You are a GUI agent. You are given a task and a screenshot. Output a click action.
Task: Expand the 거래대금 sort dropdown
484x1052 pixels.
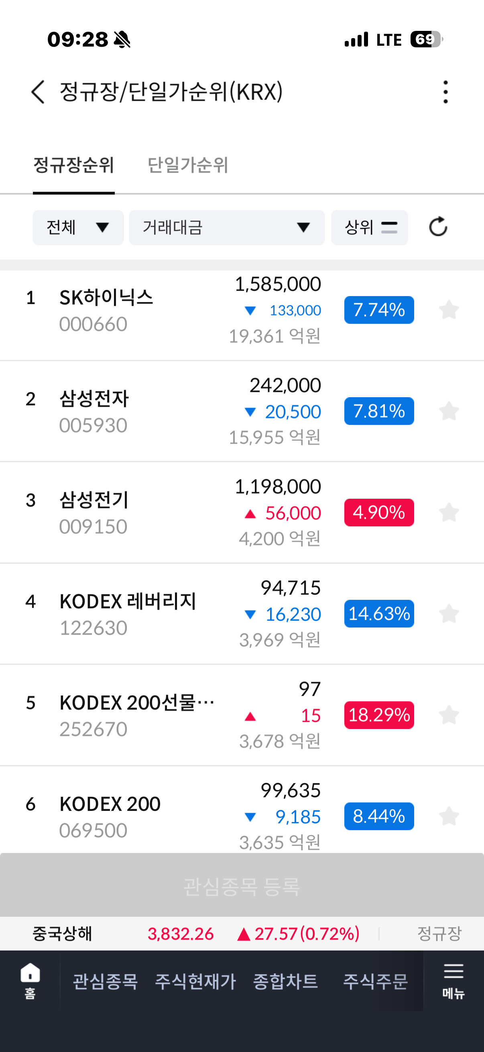pyautogui.click(x=227, y=227)
